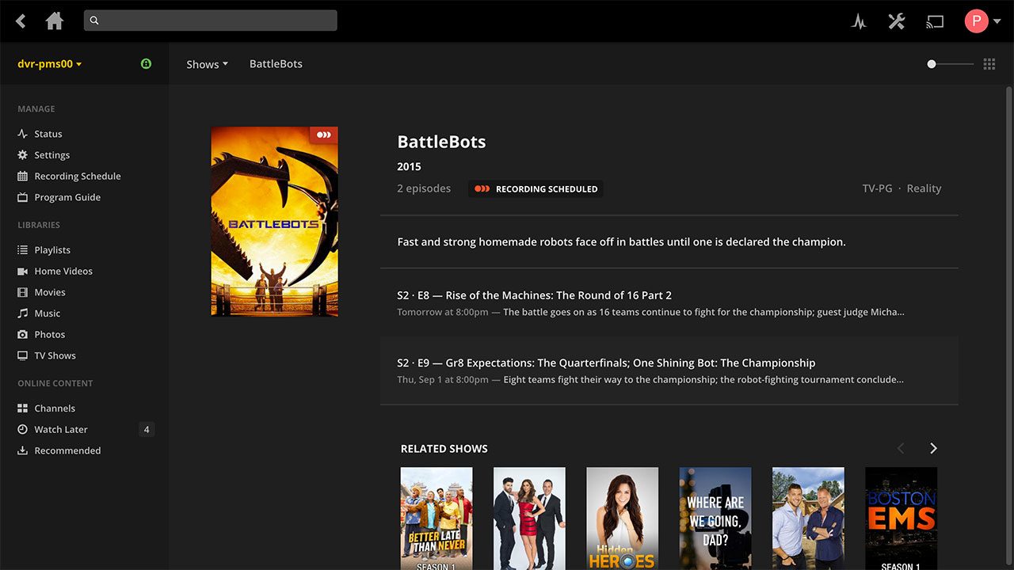Click the Settings gear icon in the sidebar
This screenshot has height=570, width=1014.
click(x=22, y=155)
